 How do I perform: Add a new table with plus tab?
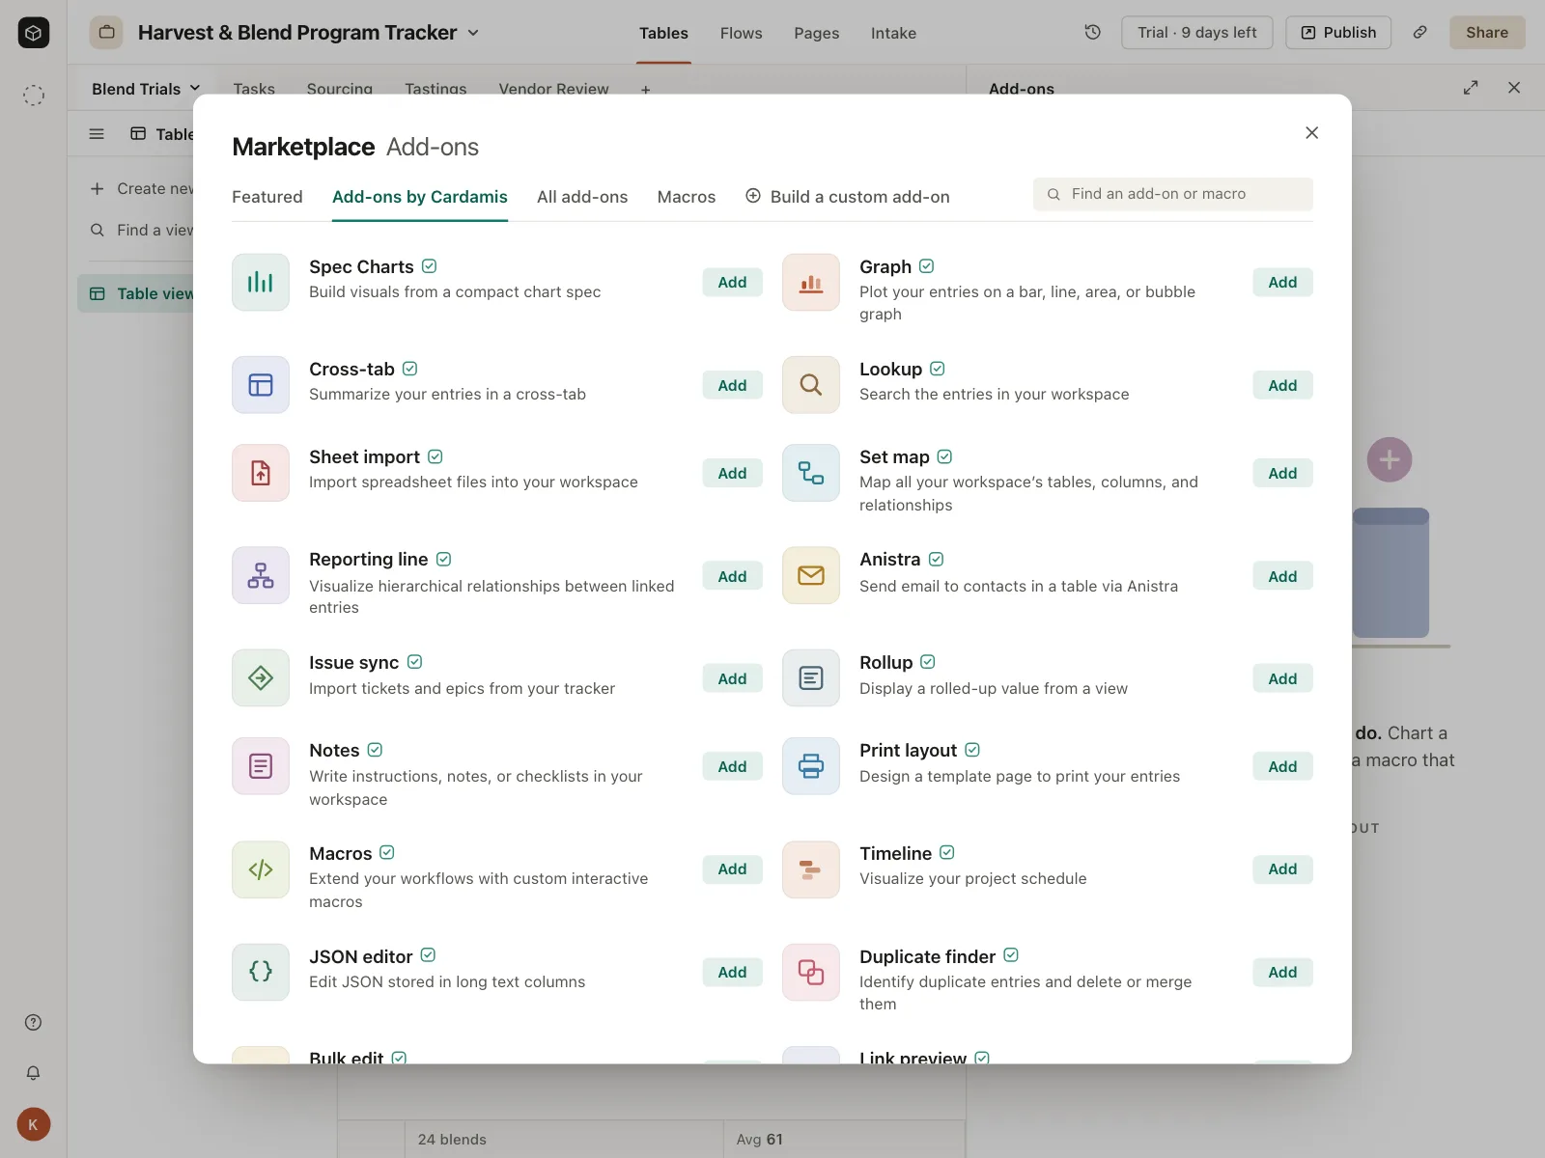646,90
